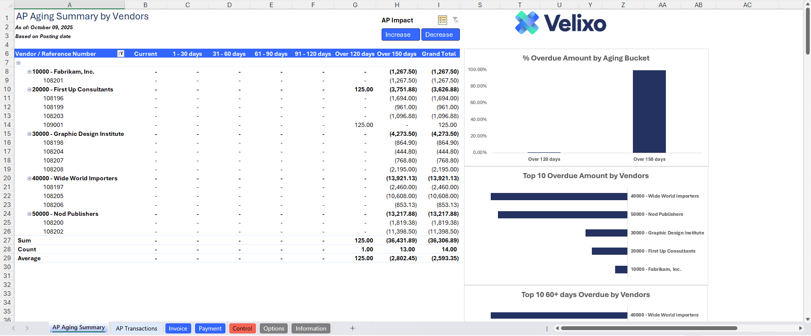Image resolution: width=811 pixels, height=336 pixels.
Task: Open the Invoice sheet tab
Action: (178, 328)
